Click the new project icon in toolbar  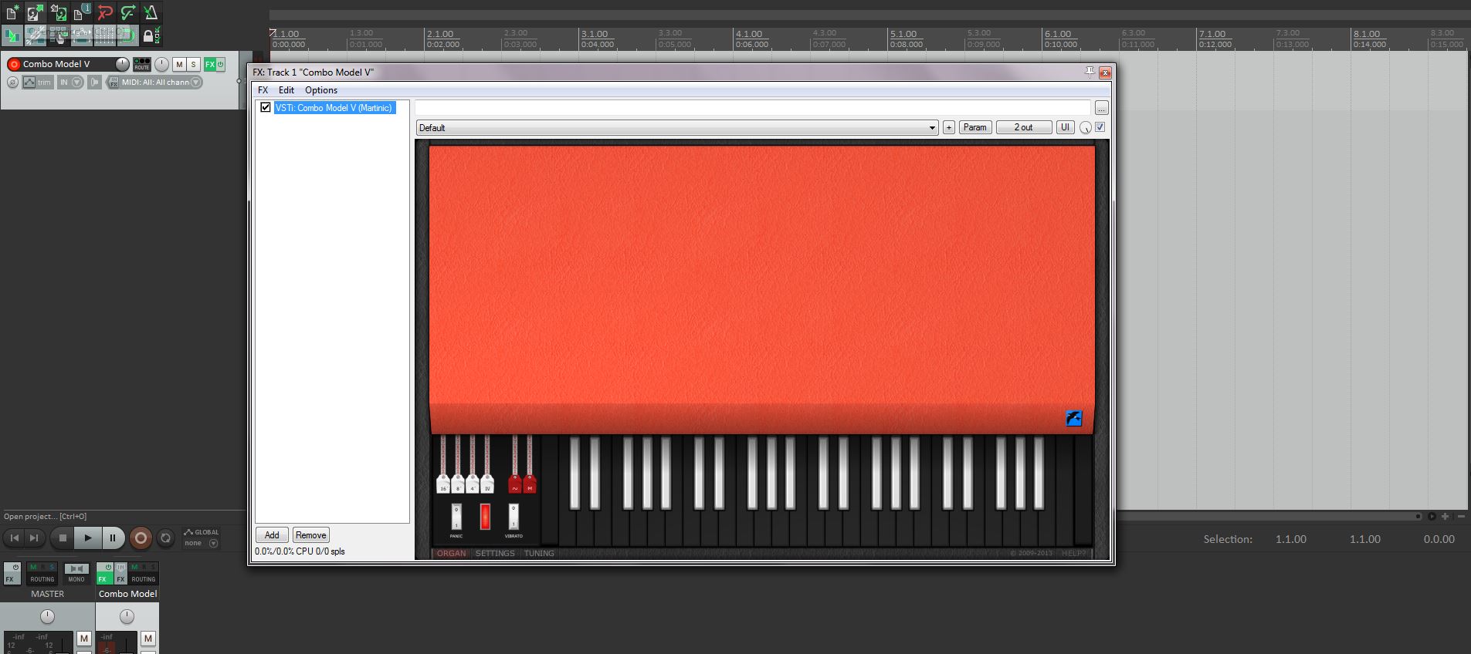(12, 12)
